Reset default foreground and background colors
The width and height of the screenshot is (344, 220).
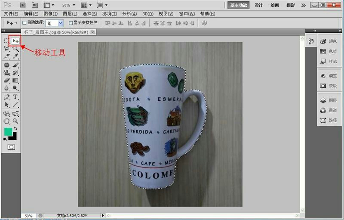(5, 139)
